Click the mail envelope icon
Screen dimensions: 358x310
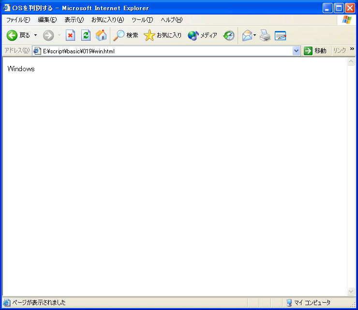tap(247, 35)
